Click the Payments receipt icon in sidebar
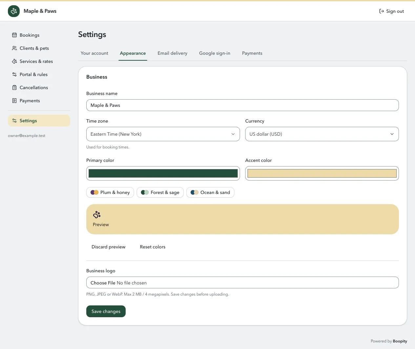This screenshot has height=349, width=415. [x=14, y=101]
